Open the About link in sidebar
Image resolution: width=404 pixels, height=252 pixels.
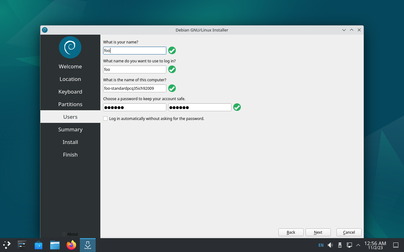click(x=70, y=234)
